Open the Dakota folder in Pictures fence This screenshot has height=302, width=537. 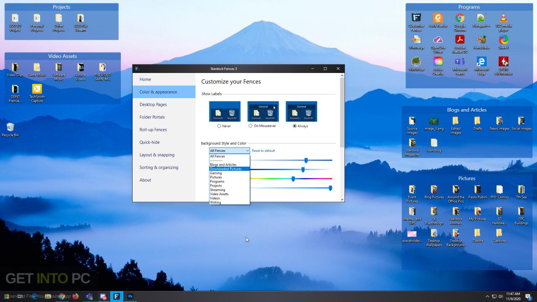click(x=477, y=233)
